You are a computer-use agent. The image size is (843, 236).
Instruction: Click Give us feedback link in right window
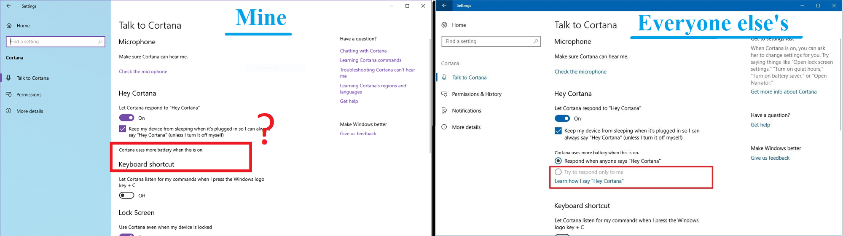[770, 158]
